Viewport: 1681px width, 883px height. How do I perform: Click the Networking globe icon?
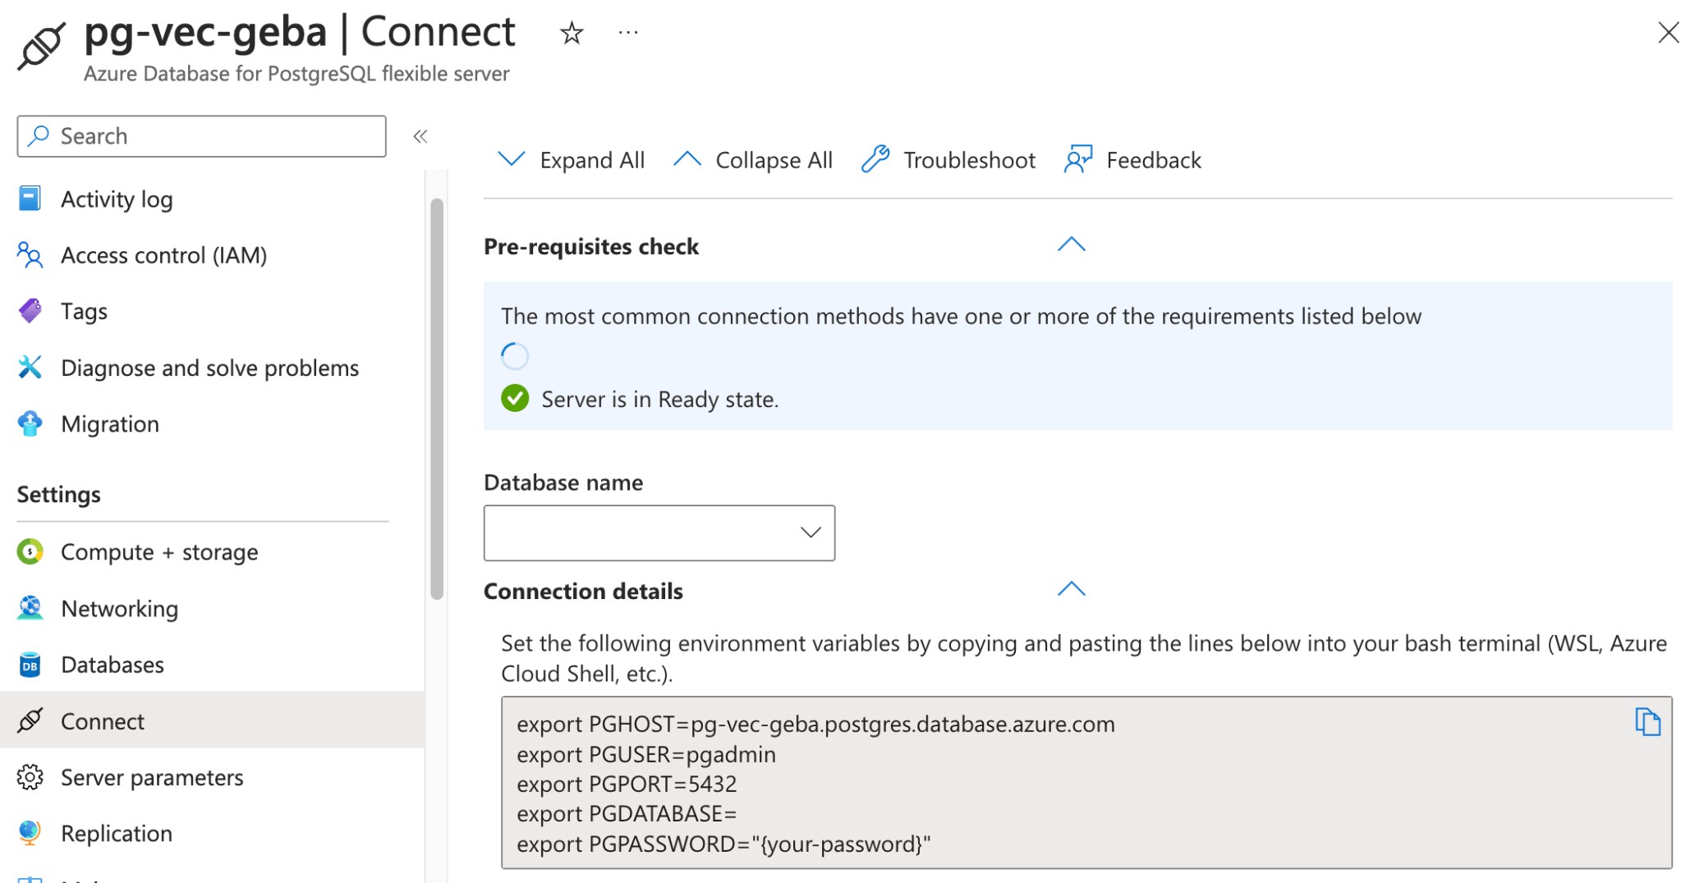click(30, 608)
